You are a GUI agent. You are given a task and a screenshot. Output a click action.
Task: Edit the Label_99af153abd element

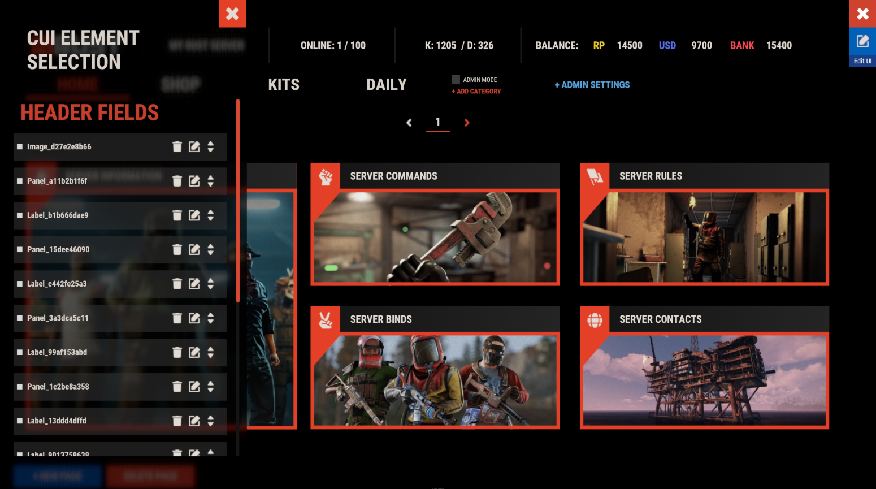point(194,353)
